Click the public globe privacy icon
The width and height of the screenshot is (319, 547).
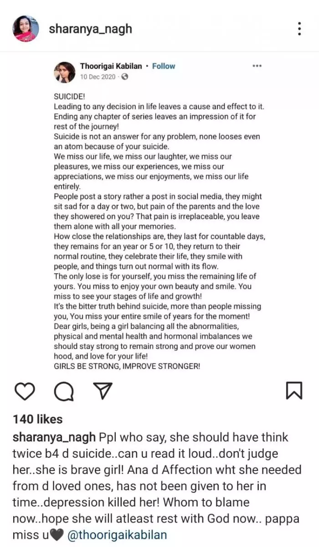(x=125, y=77)
